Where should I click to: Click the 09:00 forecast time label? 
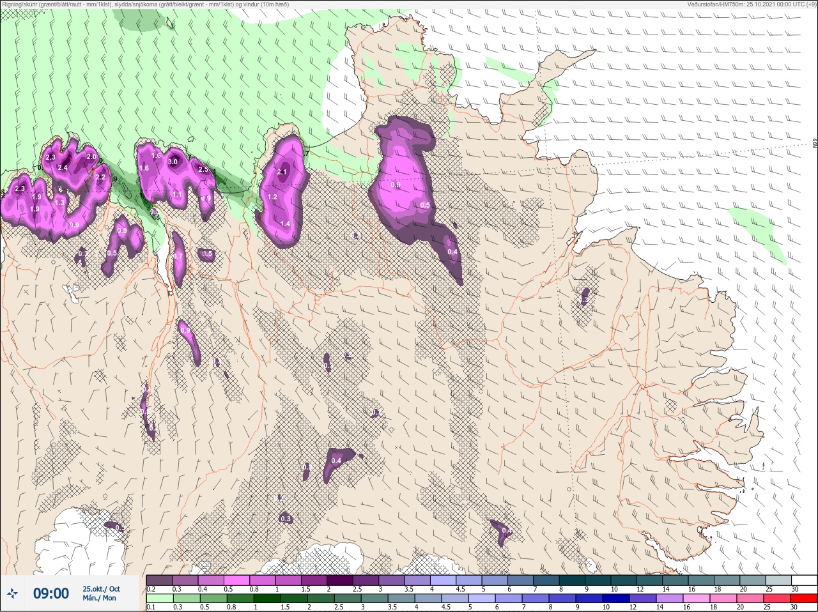point(51,593)
